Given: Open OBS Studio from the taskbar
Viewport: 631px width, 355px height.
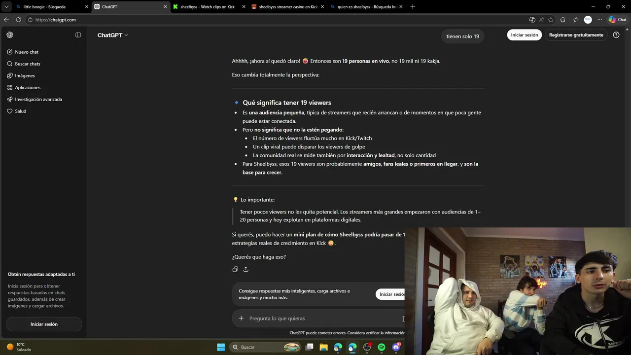Looking at the screenshot, I should click(367, 347).
